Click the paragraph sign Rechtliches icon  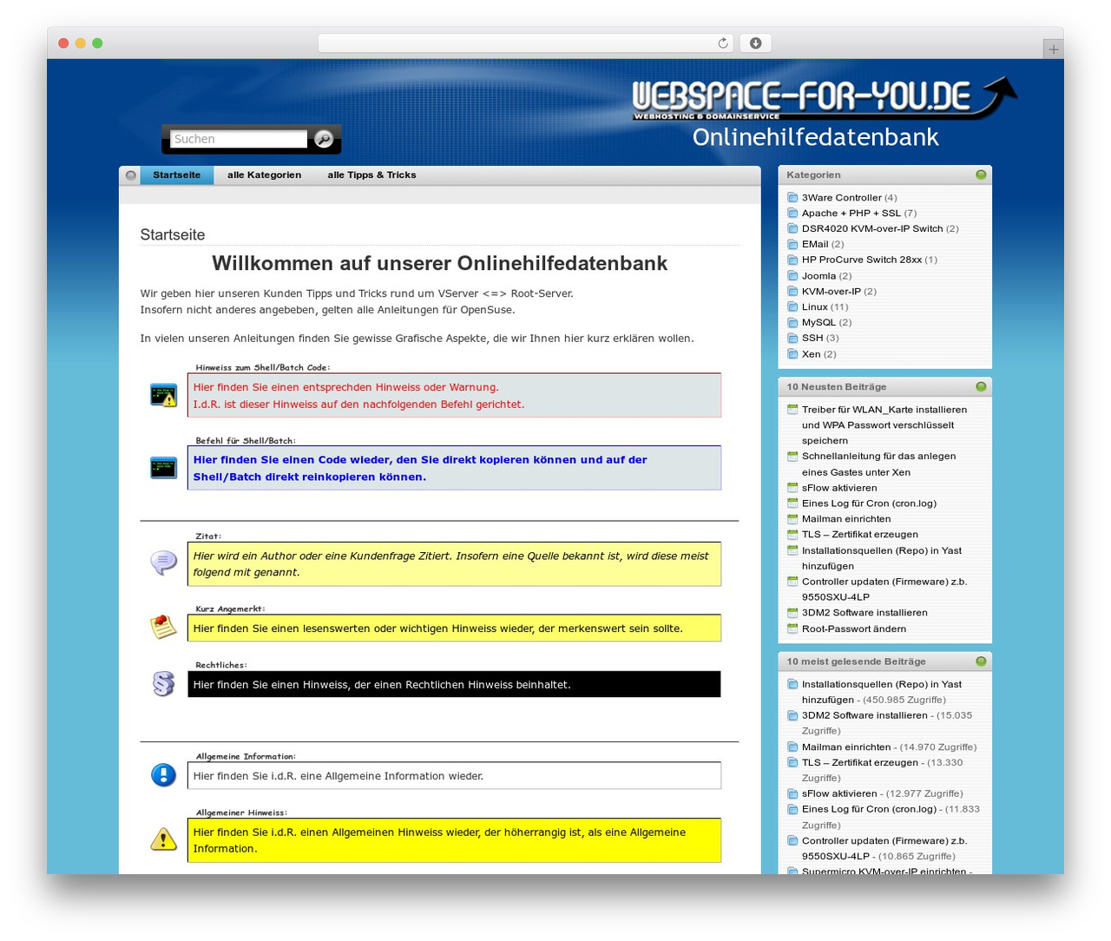(x=163, y=684)
